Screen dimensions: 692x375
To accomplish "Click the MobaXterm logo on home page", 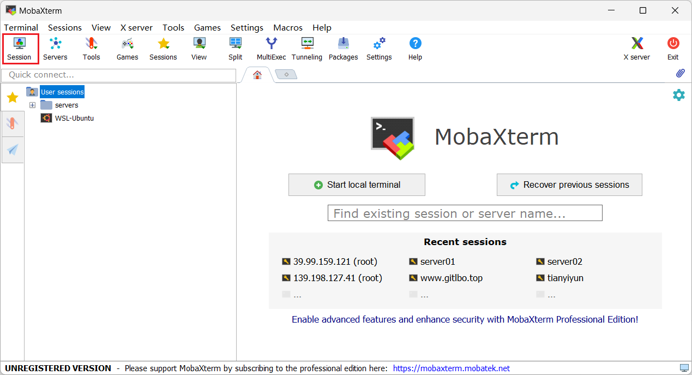I will pyautogui.click(x=393, y=138).
